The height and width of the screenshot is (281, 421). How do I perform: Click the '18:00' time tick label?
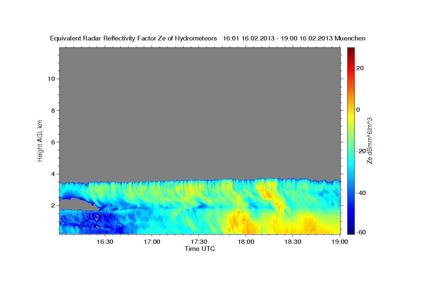tap(246, 242)
